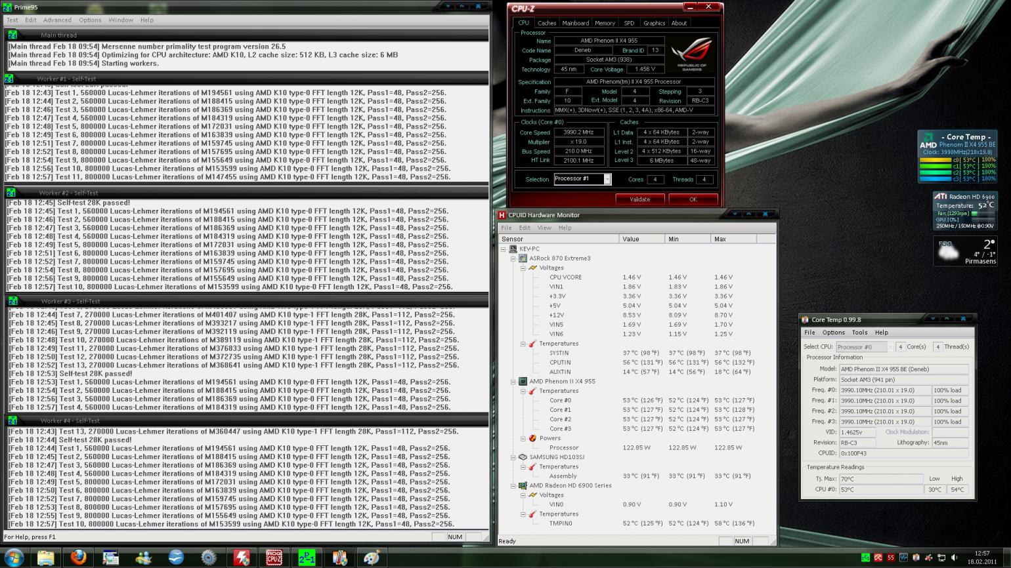Collapse the ASRock 870 Extreme3 node
Viewport: 1011px width, 568px height.
513,258
